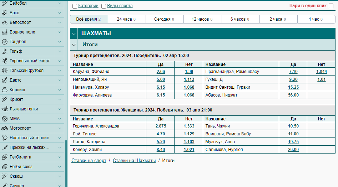Expand the Велоспорт sidebar chevron
Image resolution: width=338 pixels, height=187 pixels.
(60, 22)
